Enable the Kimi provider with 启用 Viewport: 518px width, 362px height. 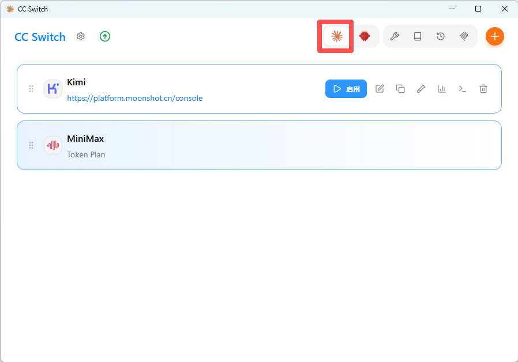point(346,89)
